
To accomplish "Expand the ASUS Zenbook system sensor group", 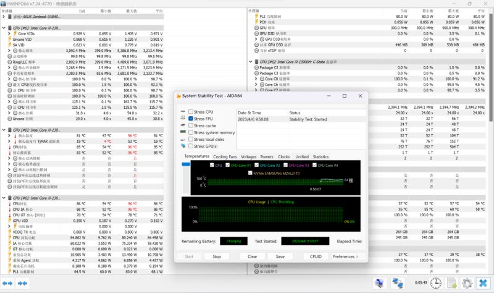I will (4, 17).
